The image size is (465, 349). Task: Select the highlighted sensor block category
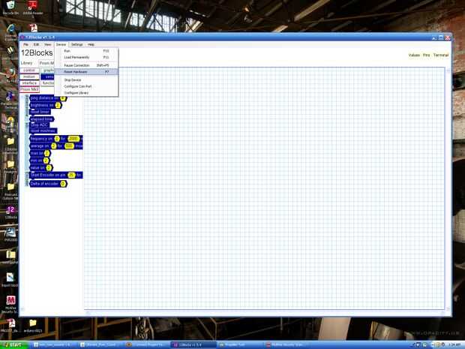point(48,77)
